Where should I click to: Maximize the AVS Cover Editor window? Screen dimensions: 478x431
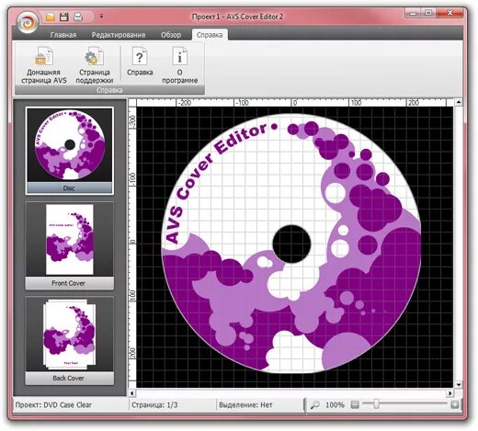[x=428, y=13]
